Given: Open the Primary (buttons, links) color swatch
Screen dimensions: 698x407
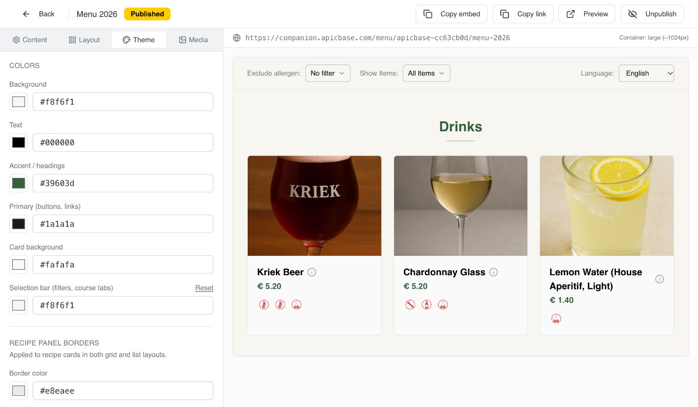Looking at the screenshot, I should [x=18, y=224].
